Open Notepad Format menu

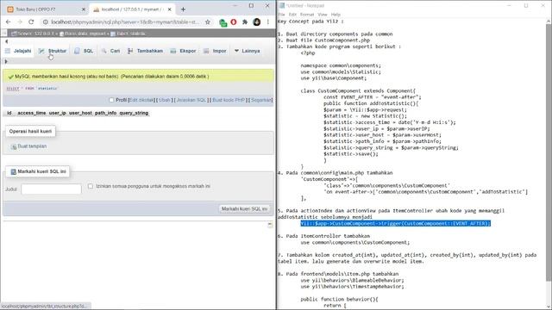pyautogui.click(x=307, y=15)
